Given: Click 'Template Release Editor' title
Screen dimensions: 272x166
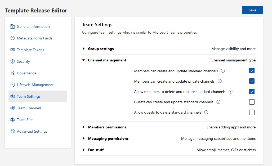Looking at the screenshot, I should point(36,10).
